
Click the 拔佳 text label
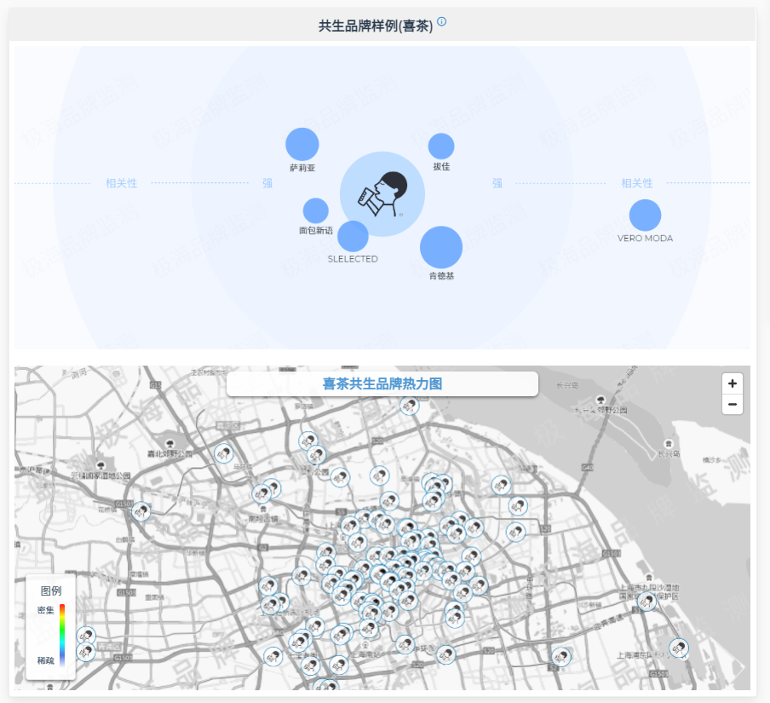point(441,166)
